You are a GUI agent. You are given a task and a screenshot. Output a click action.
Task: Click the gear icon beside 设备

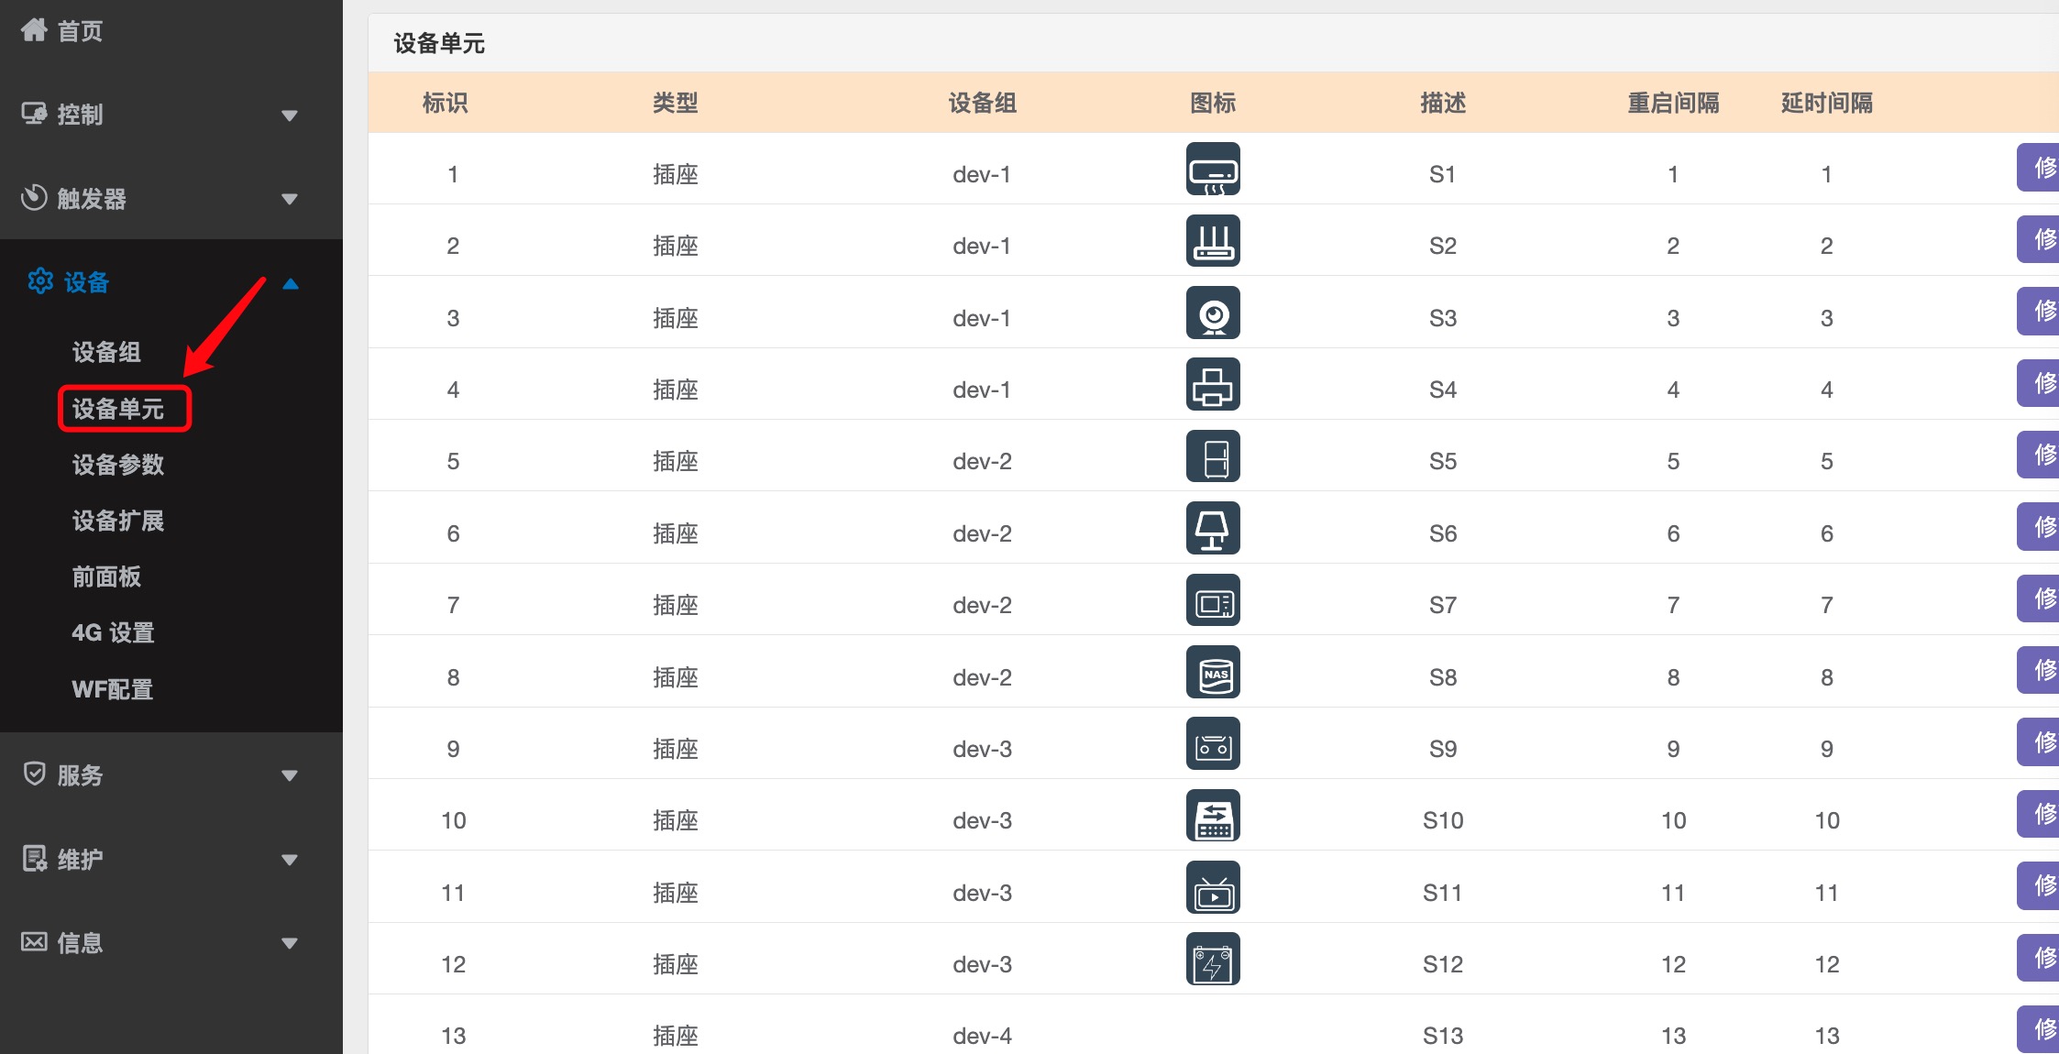click(x=40, y=281)
